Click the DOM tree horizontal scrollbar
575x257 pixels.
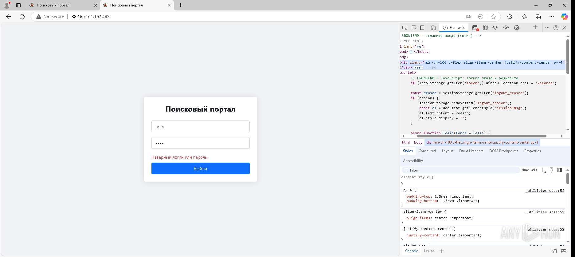click(481, 136)
